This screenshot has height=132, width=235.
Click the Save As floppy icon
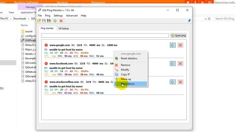tap(49, 21)
